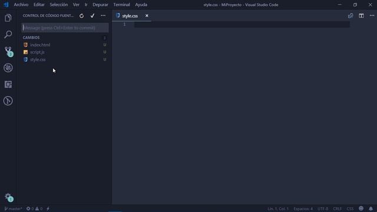Open the Manage gear icon
The width and height of the screenshot is (377, 212).
tap(9, 197)
